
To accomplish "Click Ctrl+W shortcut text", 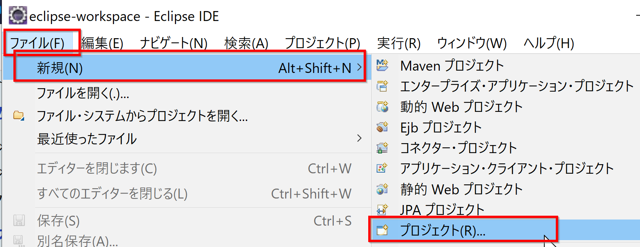I will [330, 168].
